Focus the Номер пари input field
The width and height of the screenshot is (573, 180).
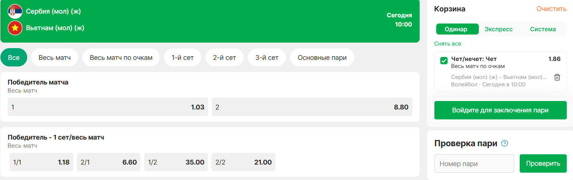[x=474, y=163]
